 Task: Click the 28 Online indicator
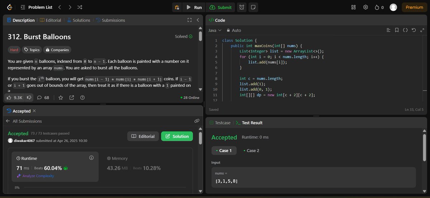click(190, 98)
